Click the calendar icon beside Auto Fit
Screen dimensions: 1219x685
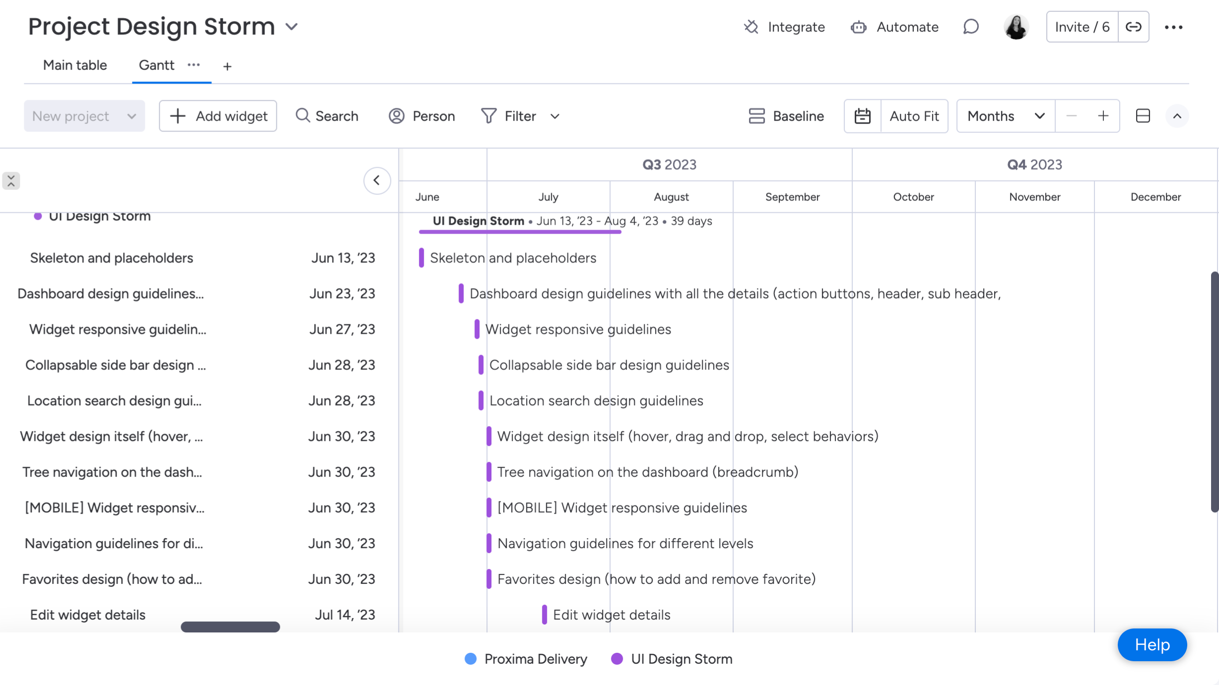(863, 116)
